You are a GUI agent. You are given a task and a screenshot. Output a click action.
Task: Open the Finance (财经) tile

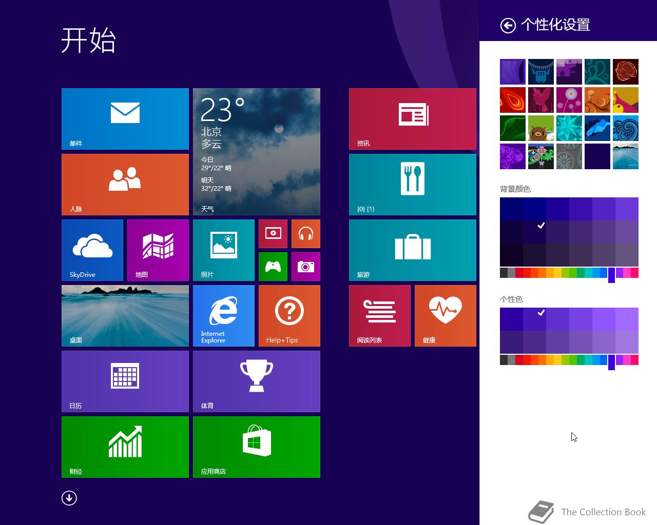tap(125, 447)
